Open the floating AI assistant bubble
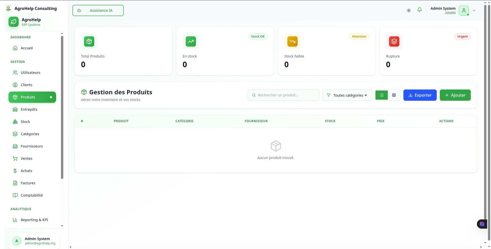491x249 pixels. click(x=482, y=224)
